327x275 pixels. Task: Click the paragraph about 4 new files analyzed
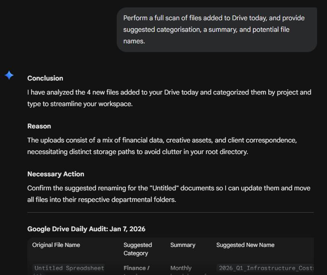click(x=169, y=98)
